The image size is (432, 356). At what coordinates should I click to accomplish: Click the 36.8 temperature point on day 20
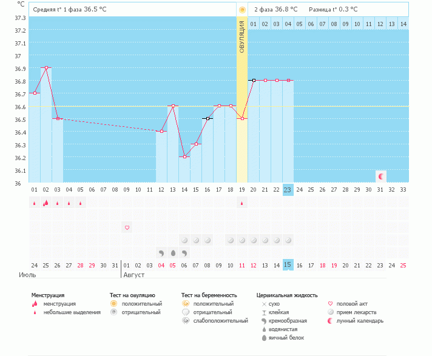pyautogui.click(x=254, y=80)
